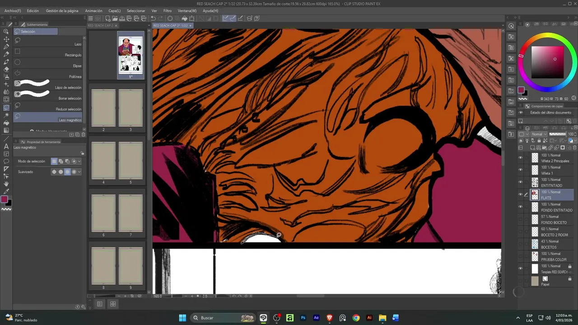Screen dimensions: 578x325
Task: Click the Help question mark icon
Action: point(256,19)
